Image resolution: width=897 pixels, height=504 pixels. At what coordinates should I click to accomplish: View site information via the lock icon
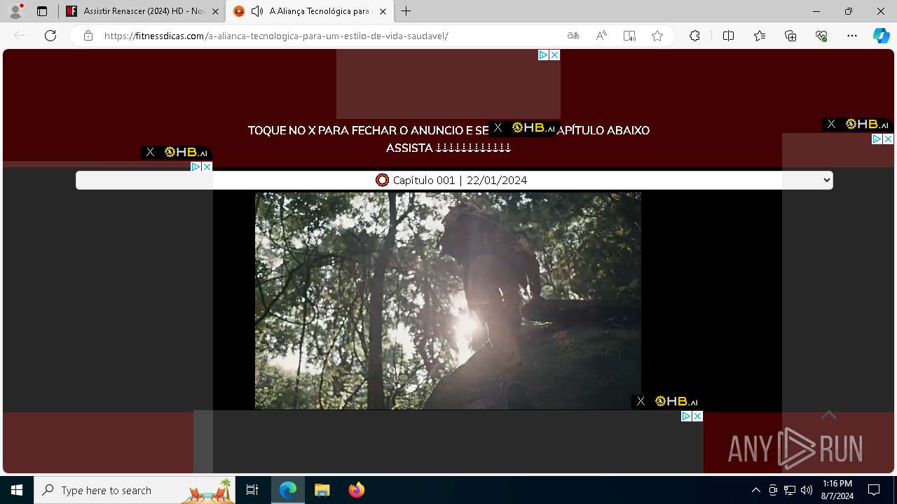88,36
